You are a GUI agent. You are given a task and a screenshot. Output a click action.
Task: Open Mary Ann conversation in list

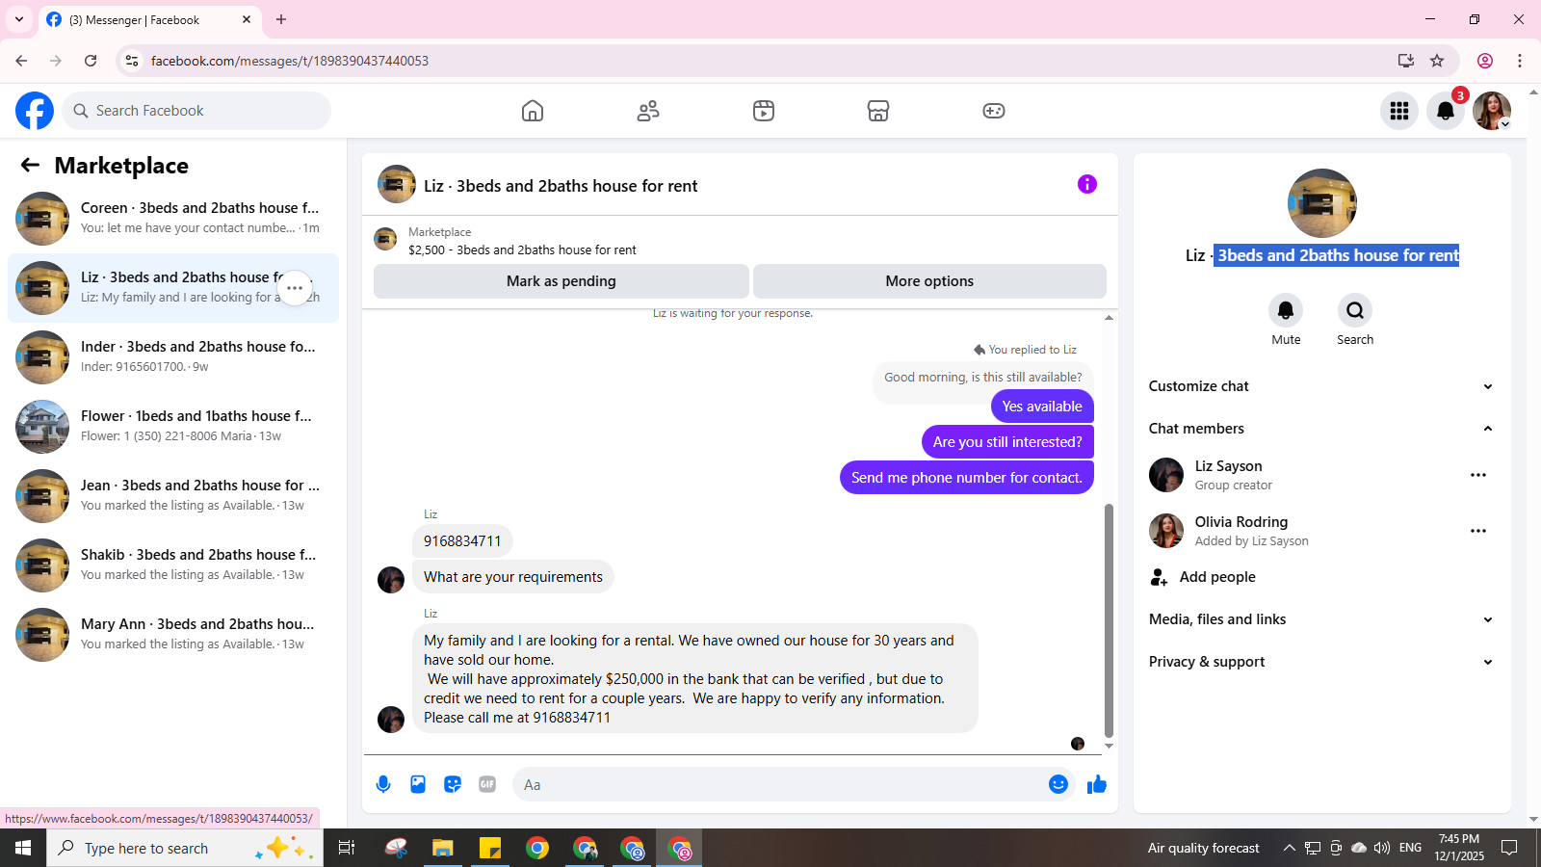(x=173, y=635)
